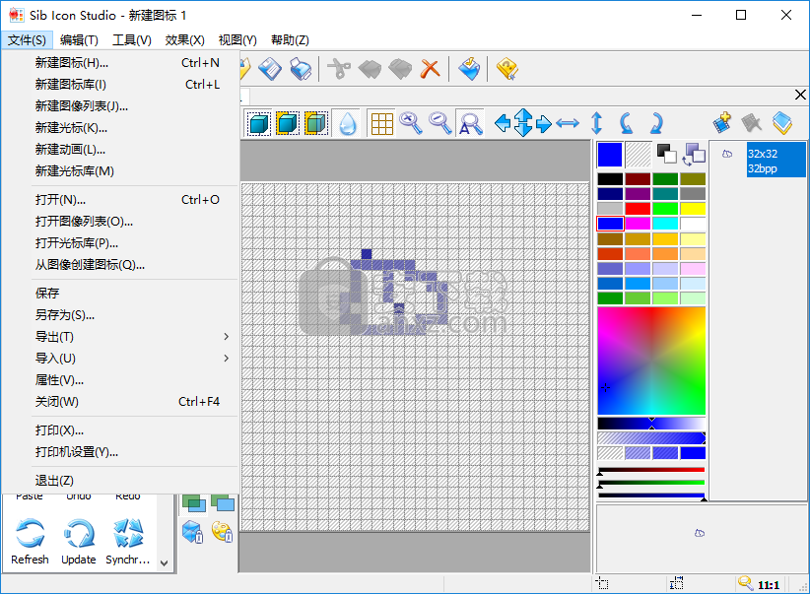
Task: Click the scissors Cut toolbar icon
Action: pyautogui.click(x=339, y=68)
